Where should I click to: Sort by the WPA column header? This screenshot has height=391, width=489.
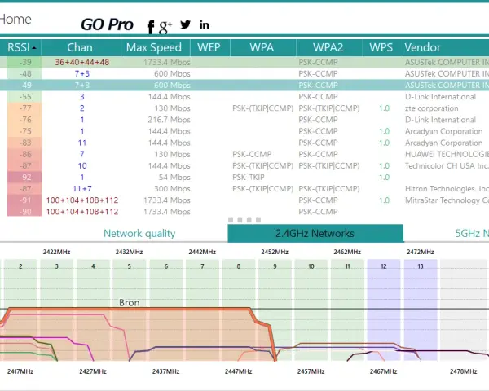coord(262,47)
